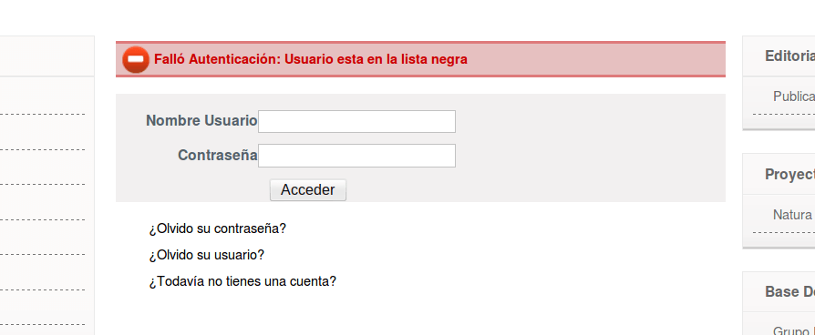Open the ¿Olvido su usuario? link
Screen dimensions: 815x335
[x=206, y=255]
